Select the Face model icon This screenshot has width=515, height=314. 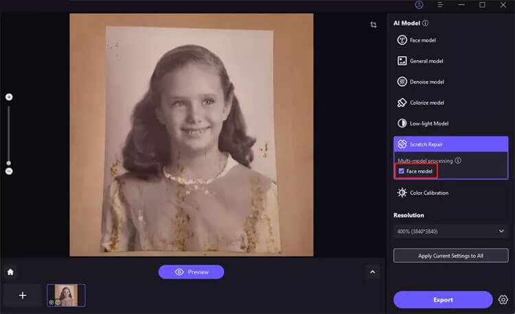tap(402, 40)
